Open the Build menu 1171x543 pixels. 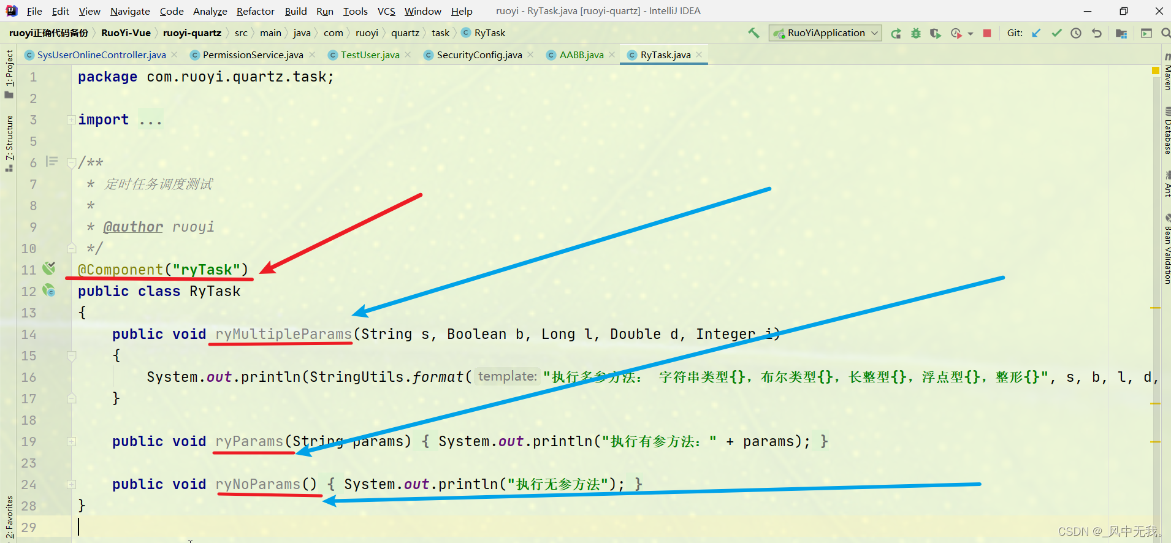[296, 11]
